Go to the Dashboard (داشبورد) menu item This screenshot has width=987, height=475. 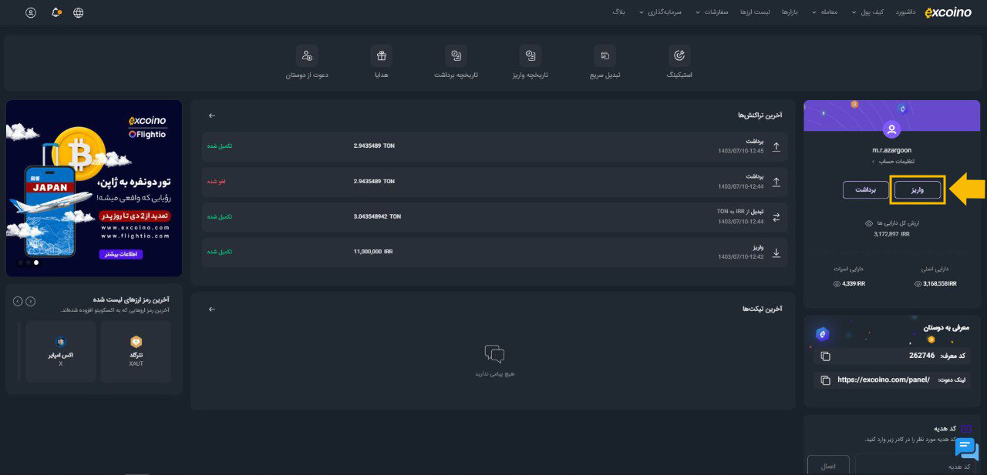(904, 12)
